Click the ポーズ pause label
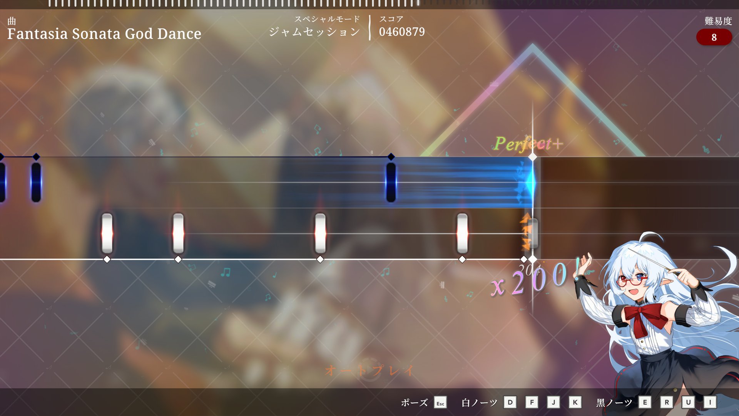739x416 pixels. (414, 403)
